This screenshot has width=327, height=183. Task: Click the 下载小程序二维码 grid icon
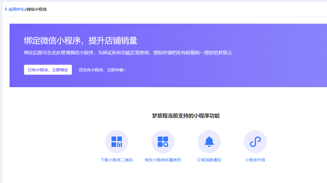(x=117, y=142)
